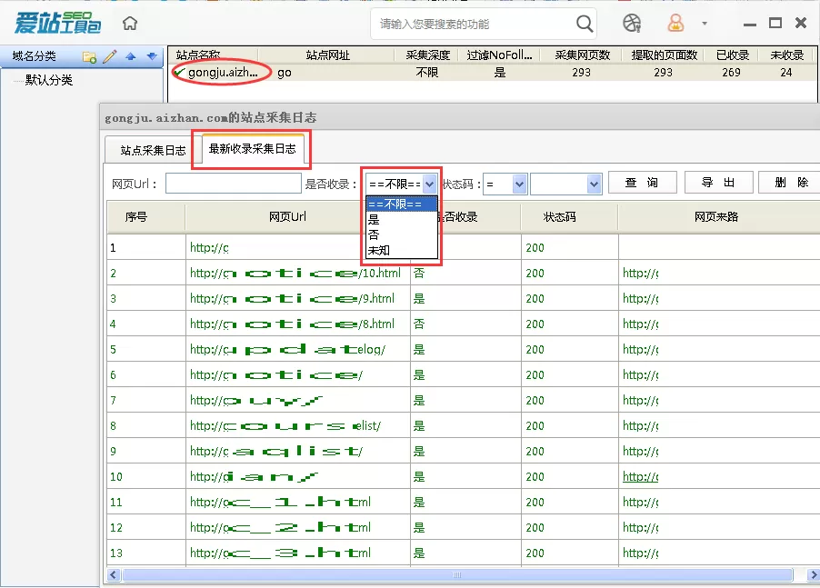This screenshot has height=588, width=820.
Task: Choose ==不限== in dropdown list
Action: pyautogui.click(x=401, y=204)
